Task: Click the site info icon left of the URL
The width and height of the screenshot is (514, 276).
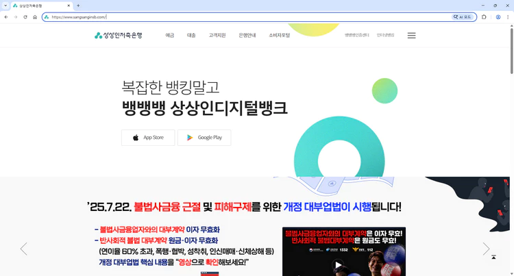Action: (x=47, y=17)
